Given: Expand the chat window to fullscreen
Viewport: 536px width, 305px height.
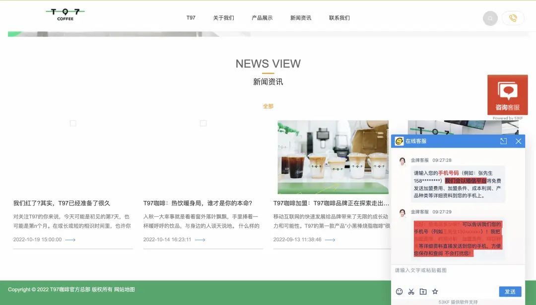Looking at the screenshot, I should [504, 141].
